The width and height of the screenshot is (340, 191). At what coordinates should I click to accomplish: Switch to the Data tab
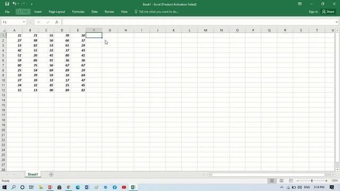(95, 12)
